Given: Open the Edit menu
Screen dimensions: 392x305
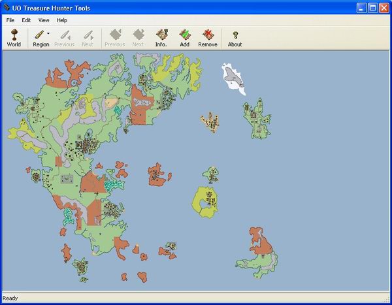Looking at the screenshot, I should tap(26, 20).
